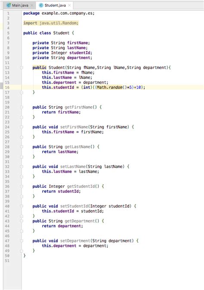Screen dimensions: 204x290
Task: Place cursor on Math.random call
Action: (110, 88)
